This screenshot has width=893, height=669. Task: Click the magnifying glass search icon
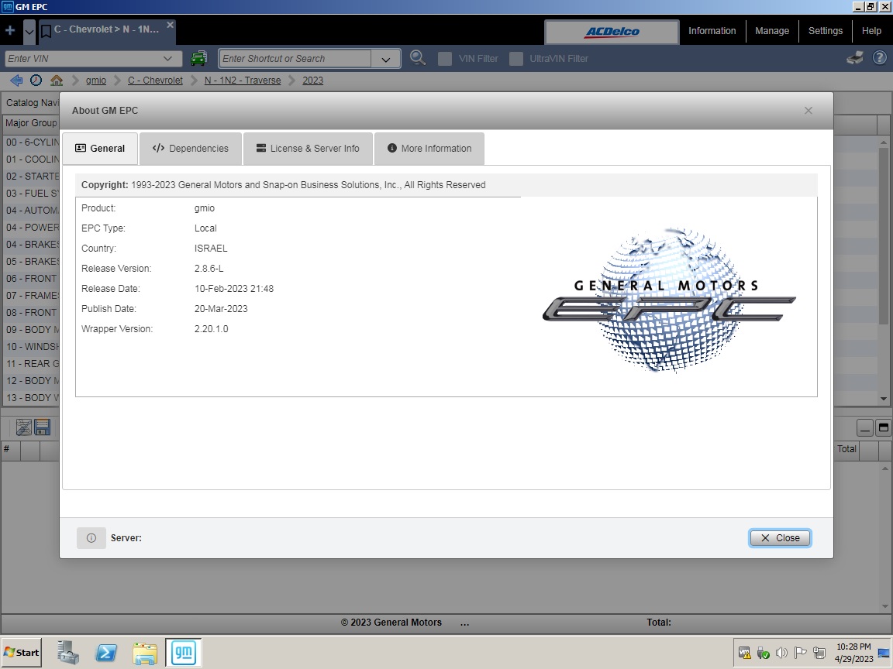(x=418, y=58)
